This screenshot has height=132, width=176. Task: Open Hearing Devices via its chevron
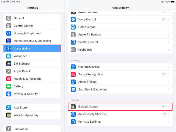click(169, 67)
